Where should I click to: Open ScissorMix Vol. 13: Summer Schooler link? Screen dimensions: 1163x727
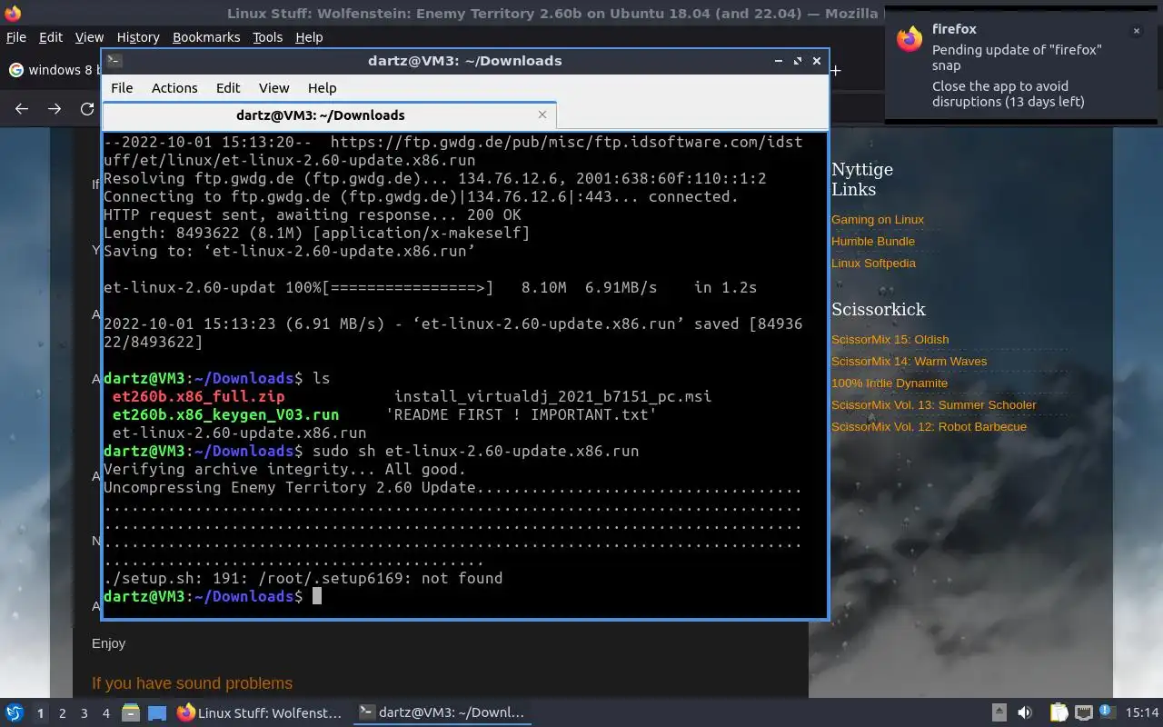(933, 405)
